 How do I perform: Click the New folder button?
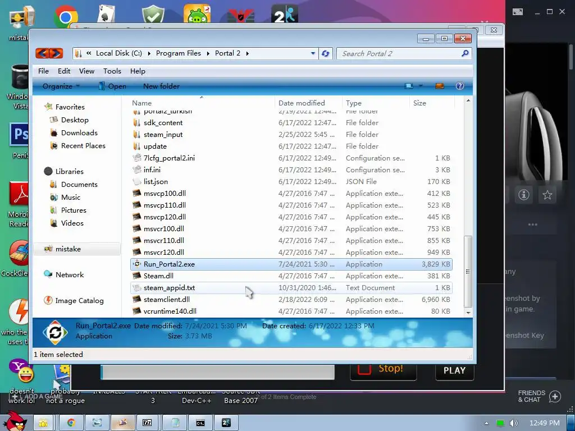pos(161,86)
